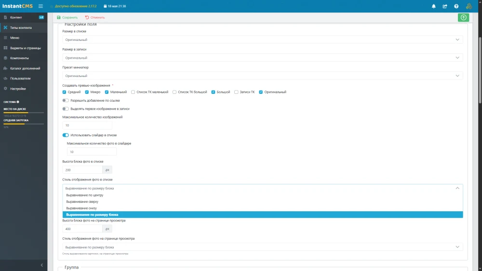
Task: Collapse the sidebar with bottom chevron
Action: 42,265
